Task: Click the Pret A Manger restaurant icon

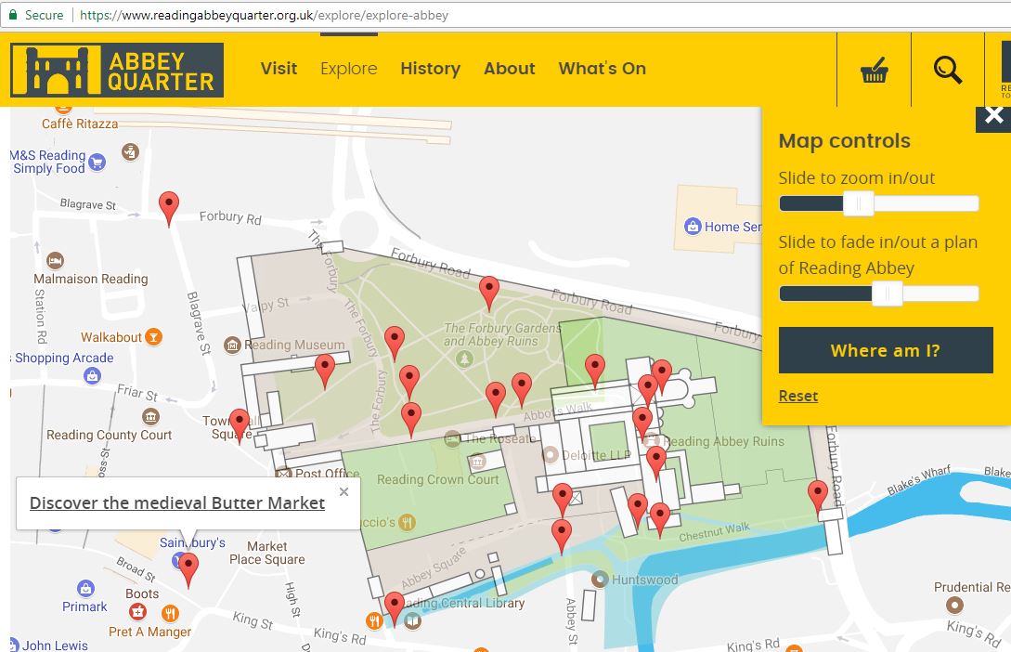Action: pyautogui.click(x=170, y=613)
